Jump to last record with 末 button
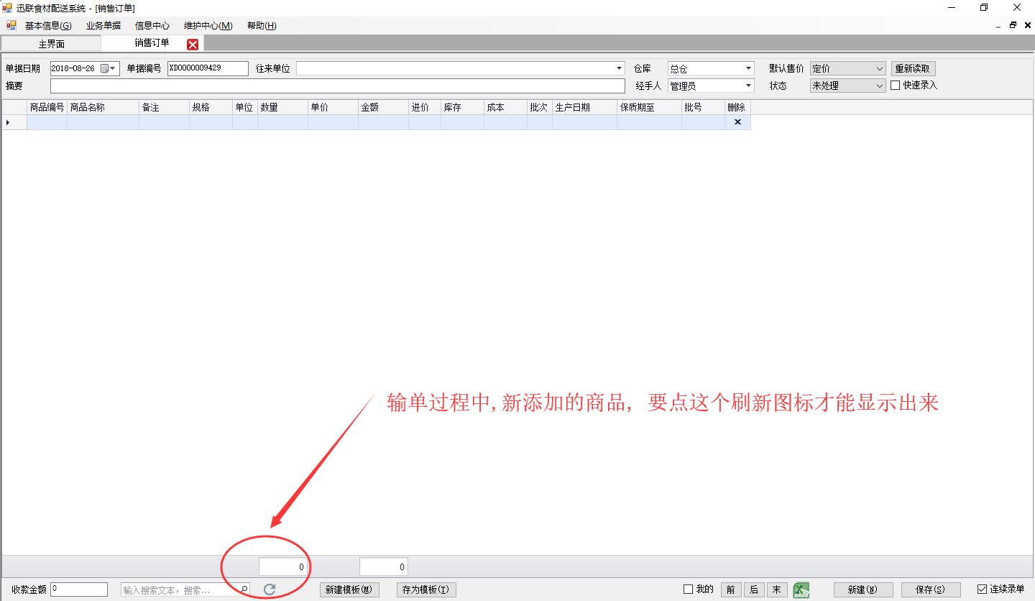The height and width of the screenshot is (601, 1035). [x=777, y=589]
